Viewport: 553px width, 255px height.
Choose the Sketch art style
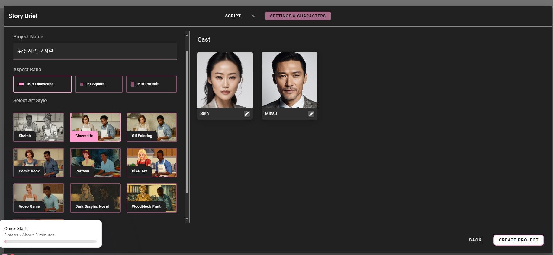tap(39, 127)
